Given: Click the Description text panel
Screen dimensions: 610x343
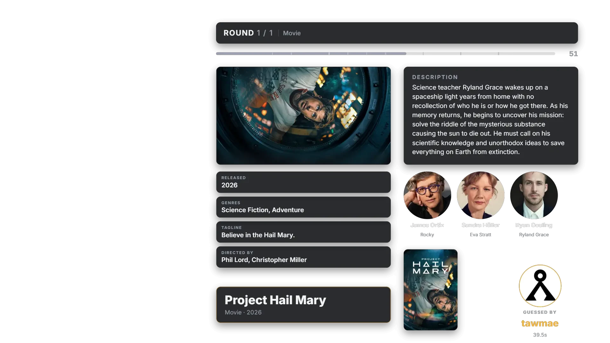Looking at the screenshot, I should 491,116.
